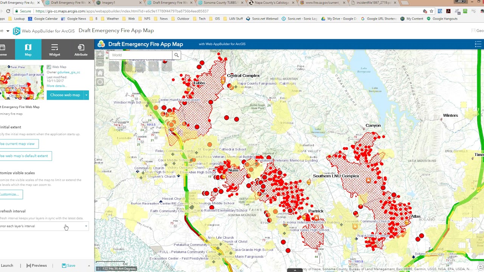Image resolution: width=484 pixels, height=272 pixels.
Task: Switch to the Map tab
Action: (x=28, y=49)
